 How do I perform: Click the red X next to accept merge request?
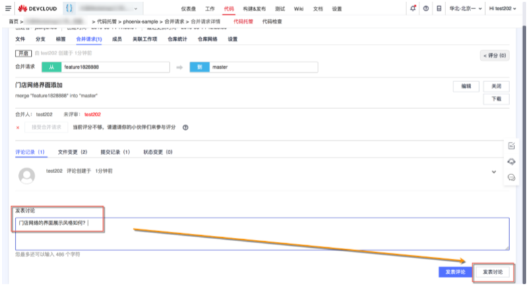18,127
